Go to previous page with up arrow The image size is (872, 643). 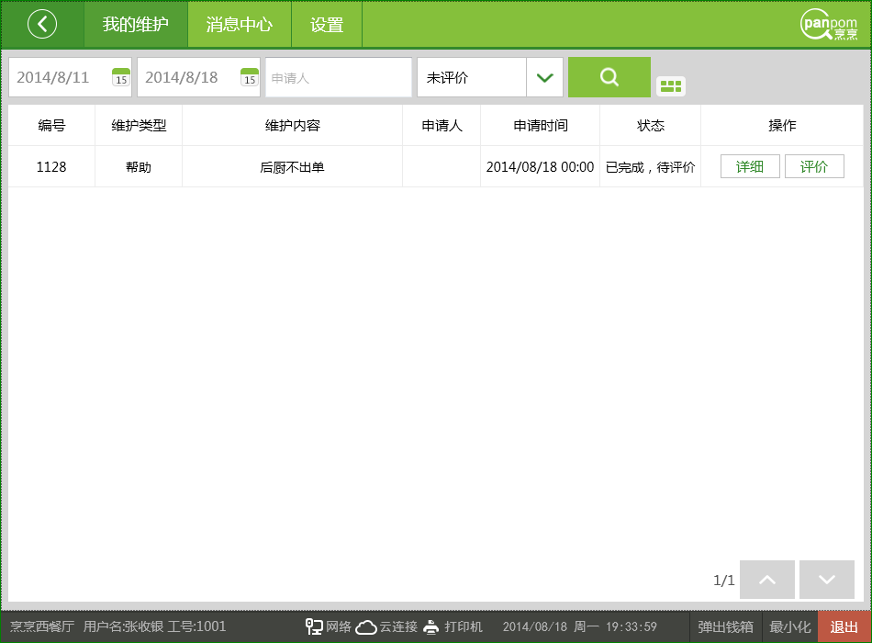pyautogui.click(x=767, y=580)
